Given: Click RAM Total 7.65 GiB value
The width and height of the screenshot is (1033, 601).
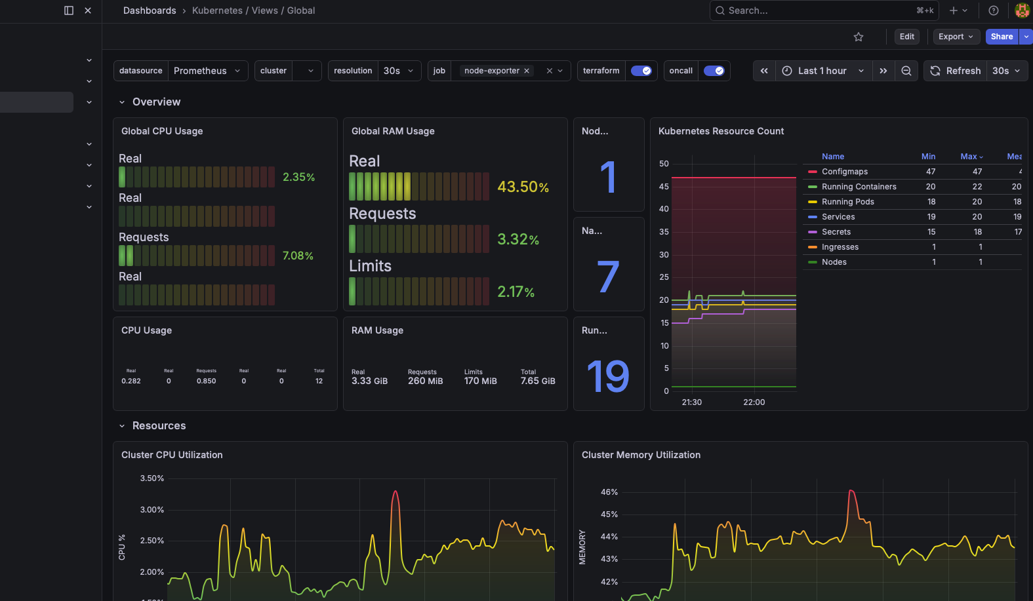Looking at the screenshot, I should coord(538,381).
